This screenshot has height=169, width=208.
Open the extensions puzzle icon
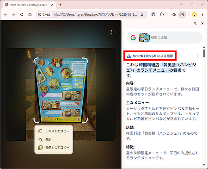[162, 14]
